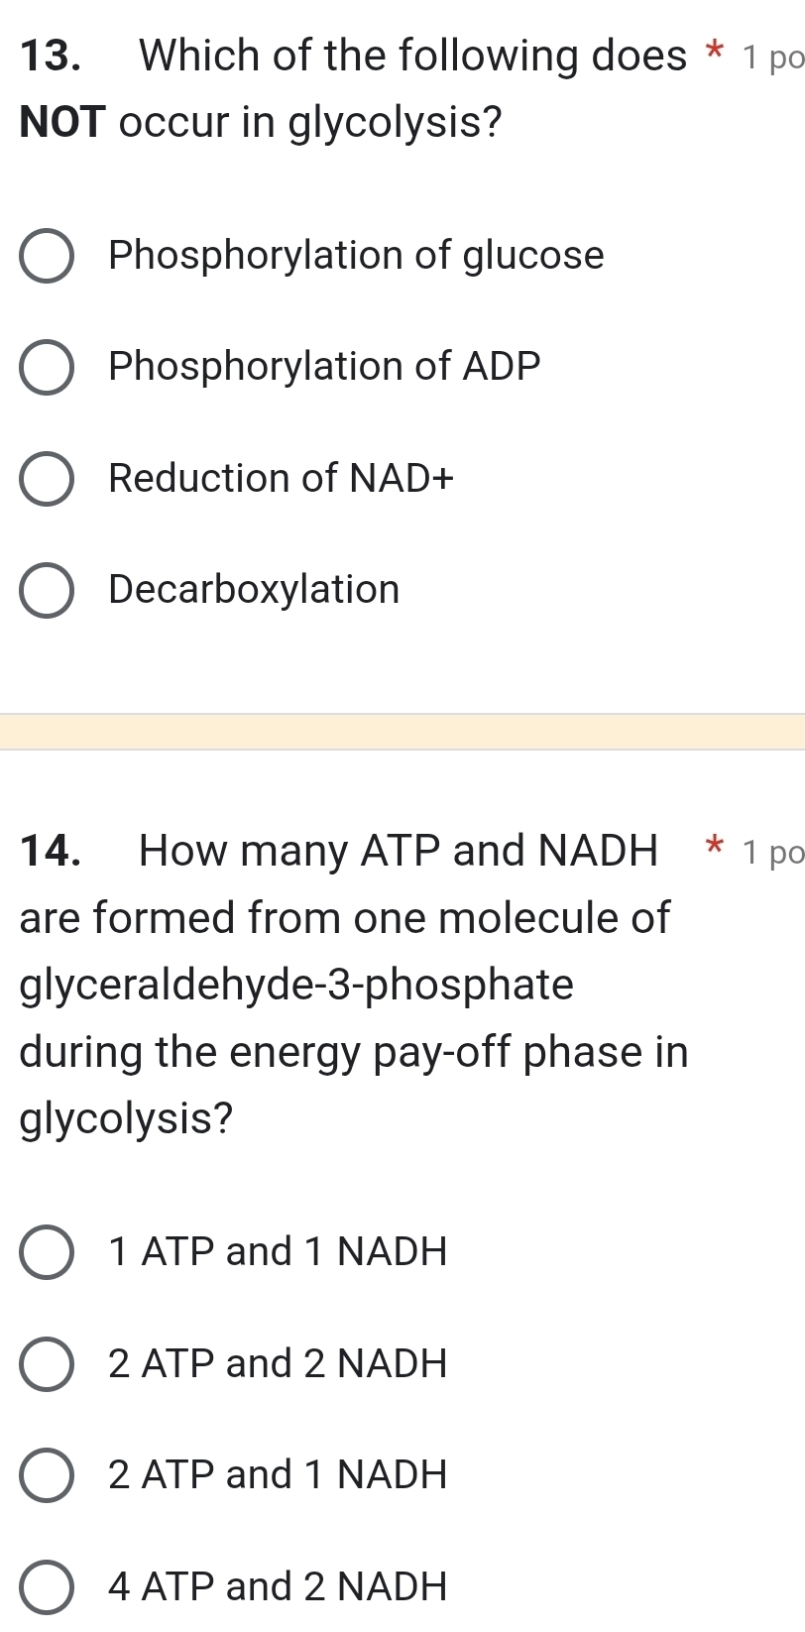The width and height of the screenshot is (805, 1632).
Task: Click the empty circle beside Decarboxylation
Action: [x=46, y=589]
